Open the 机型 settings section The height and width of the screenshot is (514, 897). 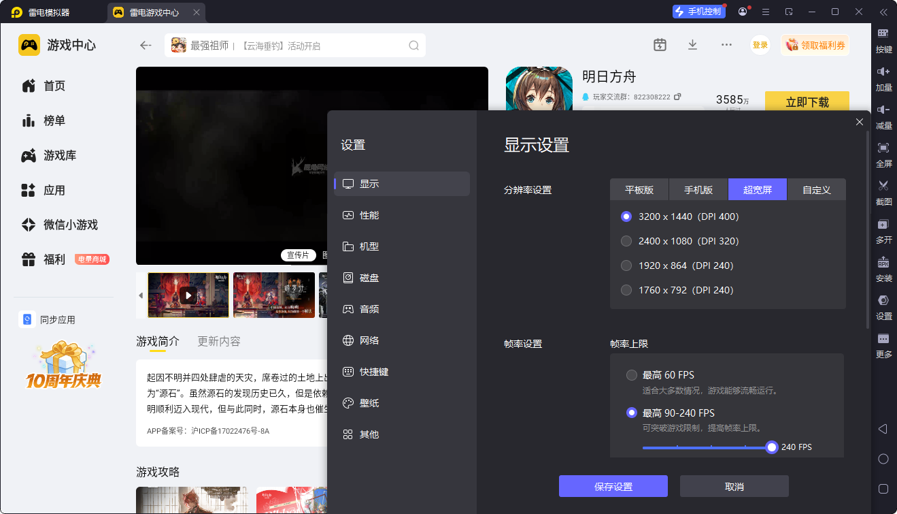coord(402,246)
